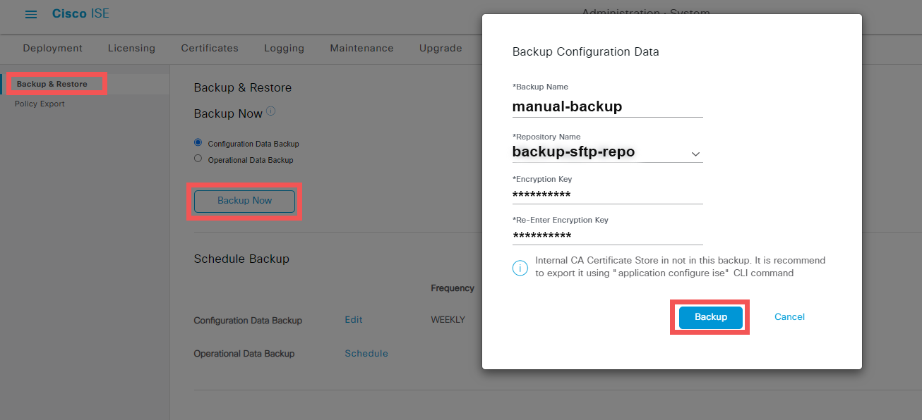
Task: Select Operational Data Backup radio button
Action: click(198, 159)
